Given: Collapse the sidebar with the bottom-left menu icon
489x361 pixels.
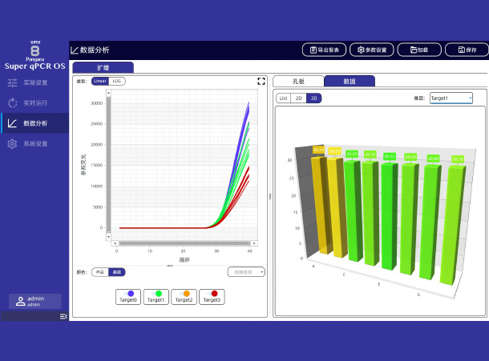Looking at the screenshot, I should 63,317.
